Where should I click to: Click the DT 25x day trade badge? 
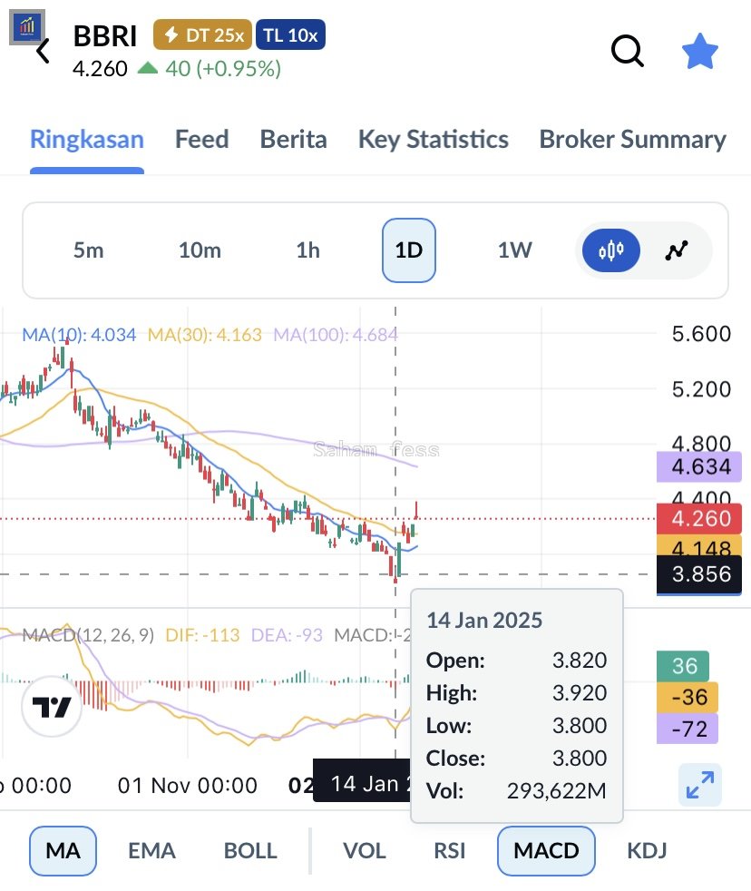[x=203, y=34]
